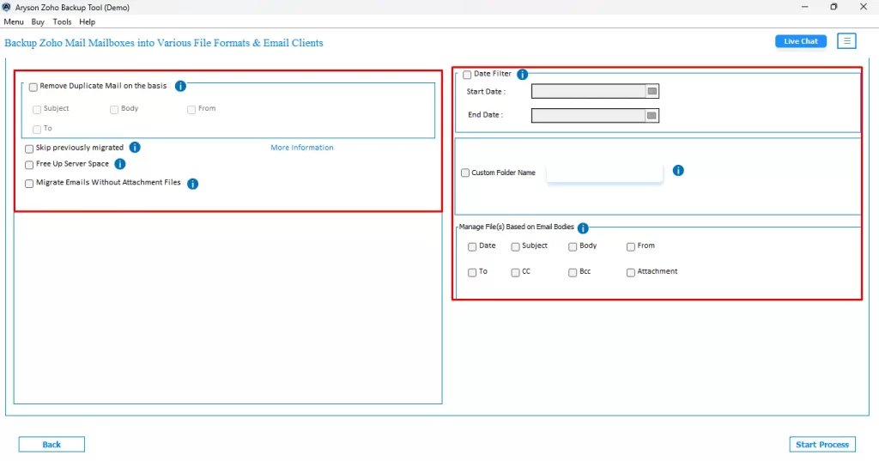The width and height of the screenshot is (879, 461).
Task: Click the Live Chat button
Action: (x=801, y=41)
